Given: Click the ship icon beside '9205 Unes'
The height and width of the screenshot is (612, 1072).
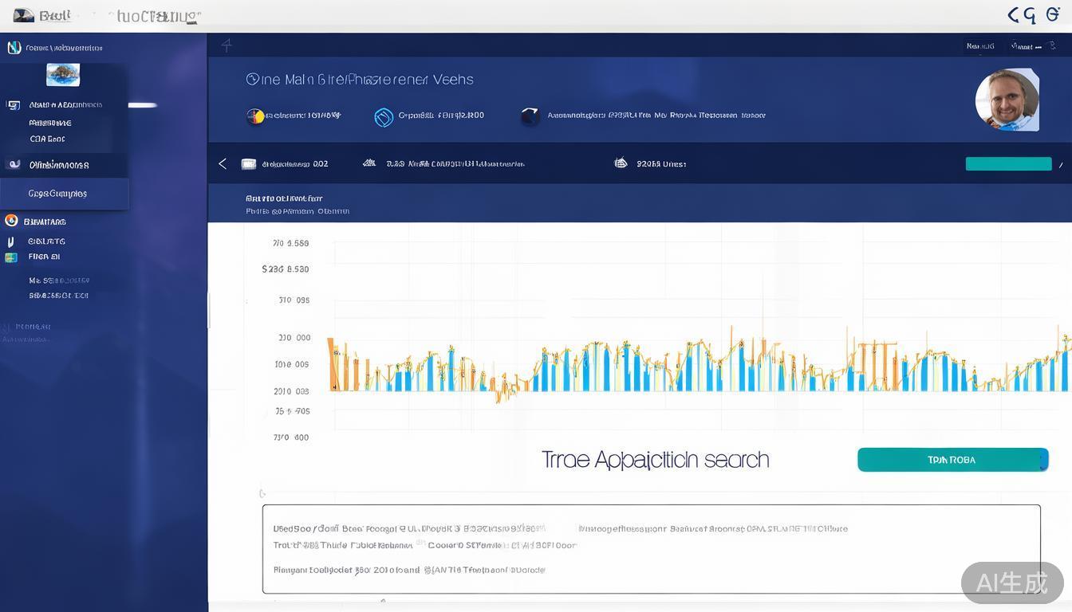Looking at the screenshot, I should coord(621,163).
